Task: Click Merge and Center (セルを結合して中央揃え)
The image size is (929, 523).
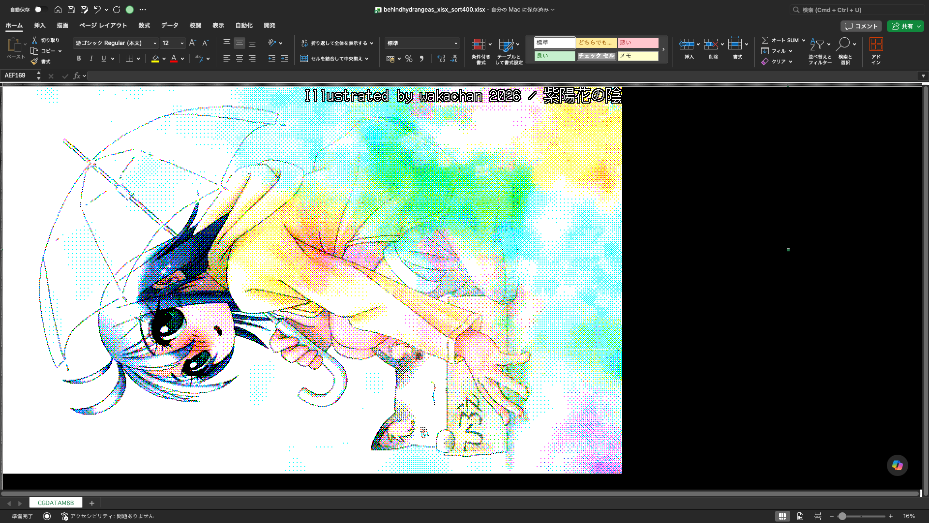Action: tap(335, 59)
